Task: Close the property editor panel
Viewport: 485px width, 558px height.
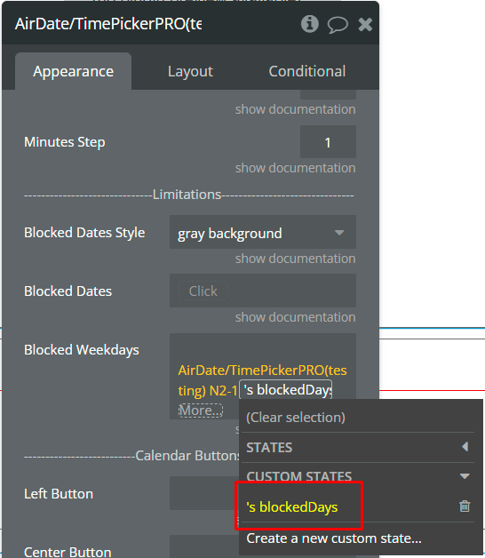Action: point(365,25)
